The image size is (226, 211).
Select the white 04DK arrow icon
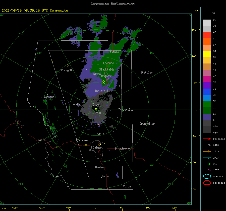pos(207,145)
